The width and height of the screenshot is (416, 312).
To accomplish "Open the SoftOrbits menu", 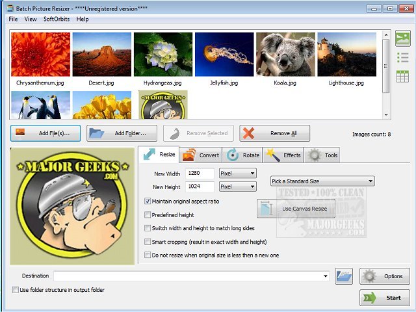I will tap(57, 19).
